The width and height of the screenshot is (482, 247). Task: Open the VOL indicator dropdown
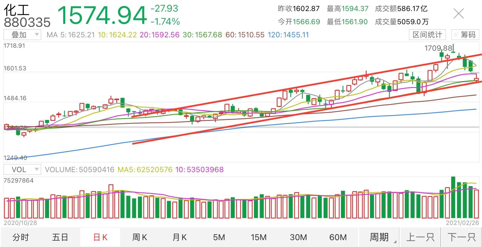click(x=22, y=169)
